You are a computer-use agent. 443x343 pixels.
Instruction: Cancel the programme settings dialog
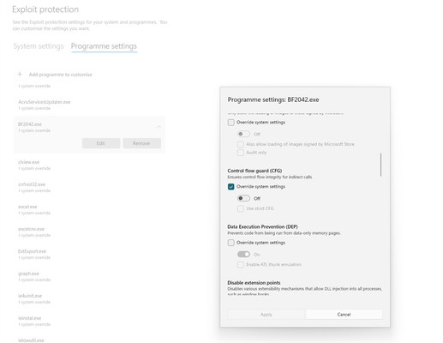pyautogui.click(x=344, y=315)
